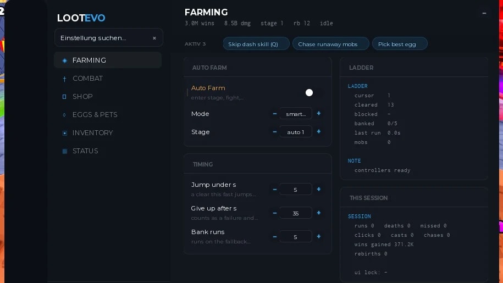Focus the Einstellung suchen search field
Viewport: 503px width, 283px height.
coord(103,38)
